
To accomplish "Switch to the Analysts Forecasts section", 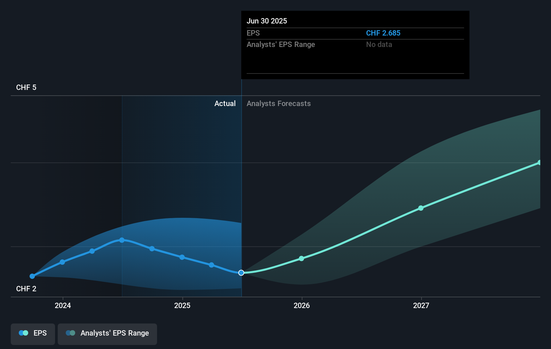I will [279, 103].
